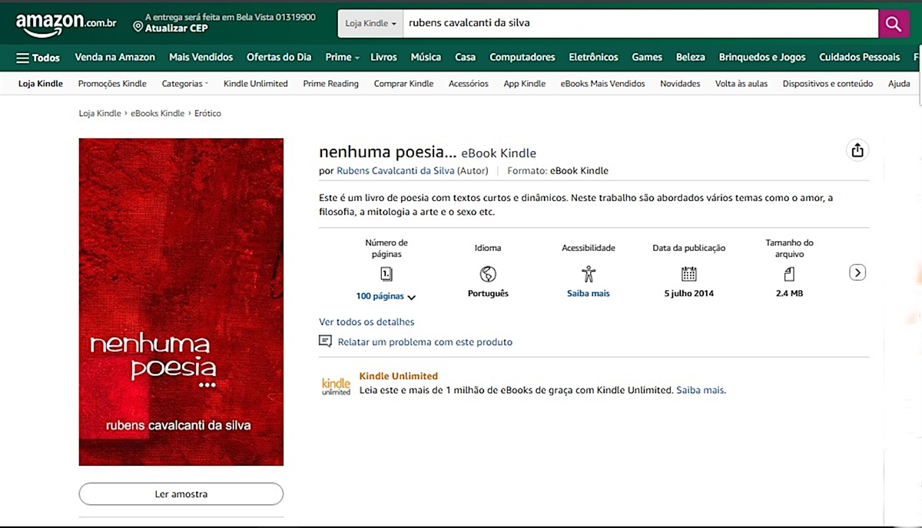Viewport: 922px width, 528px height.
Task: Click the speech bubble report problem icon
Action: 326,342
